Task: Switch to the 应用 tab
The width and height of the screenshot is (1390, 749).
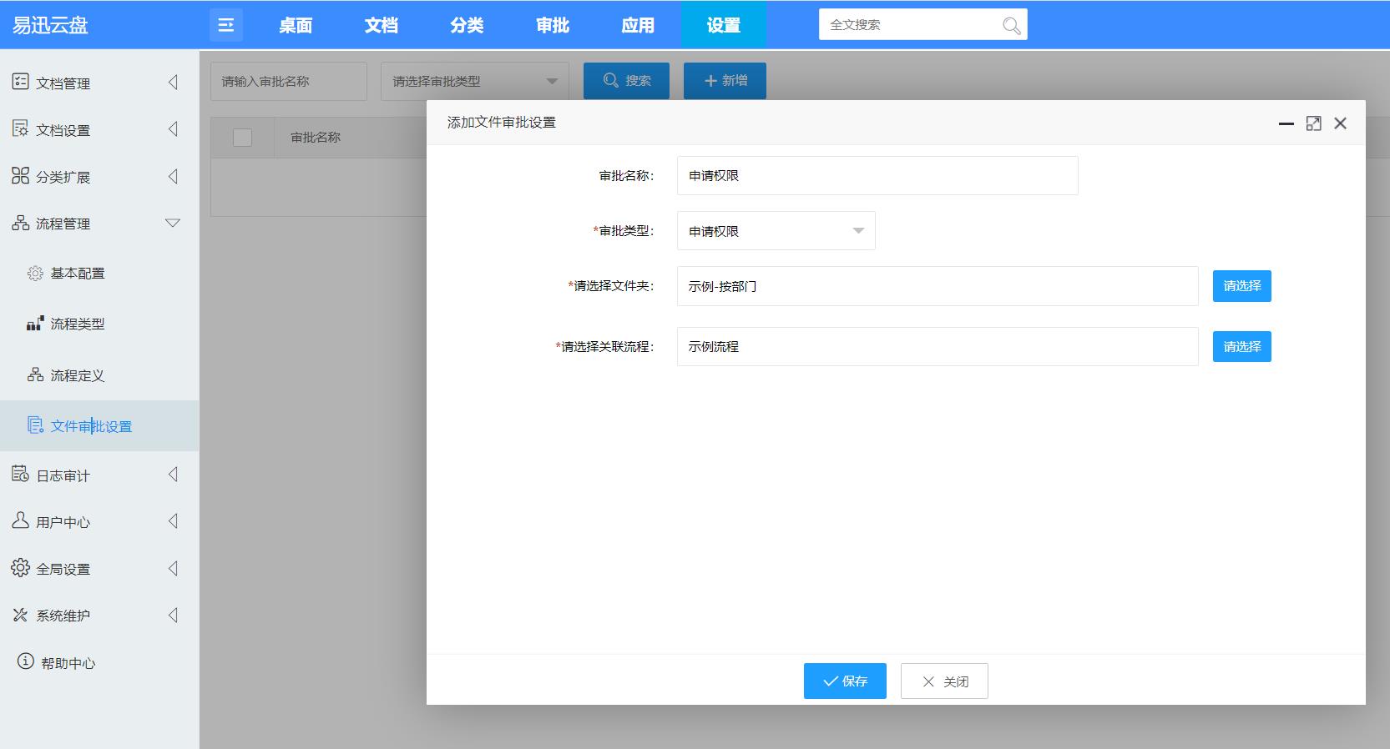Action: (x=638, y=25)
